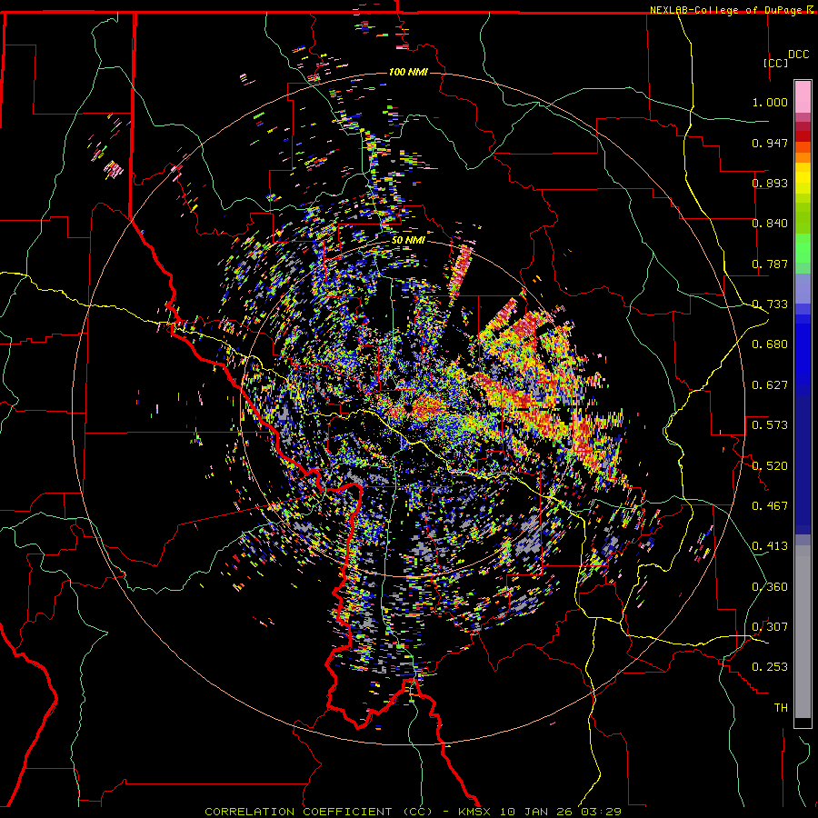818x818 pixels.
Task: Pick the gray segment of the color scale
Action: click(x=803, y=632)
